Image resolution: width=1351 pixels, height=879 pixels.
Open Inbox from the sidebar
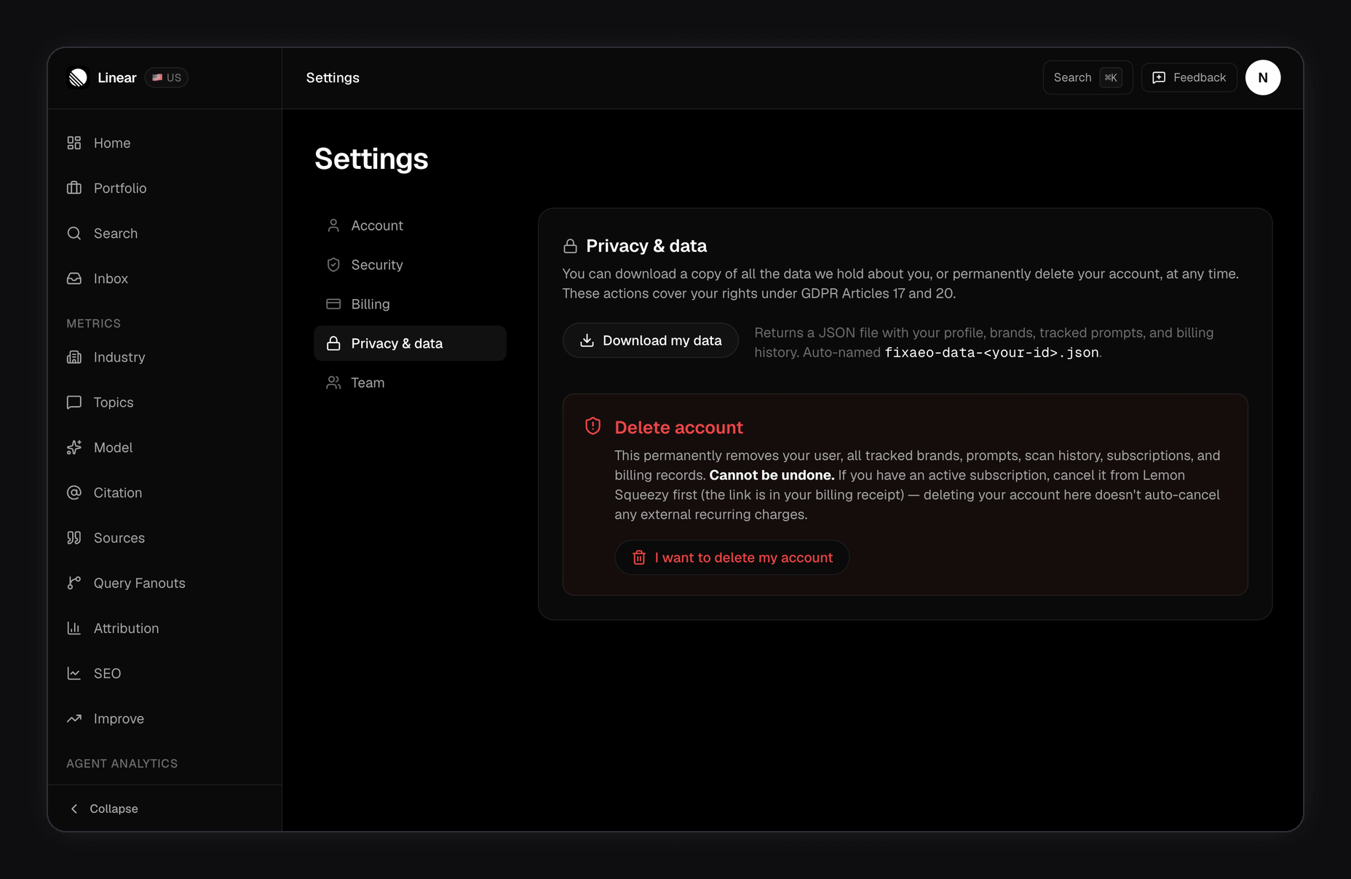tap(165, 278)
